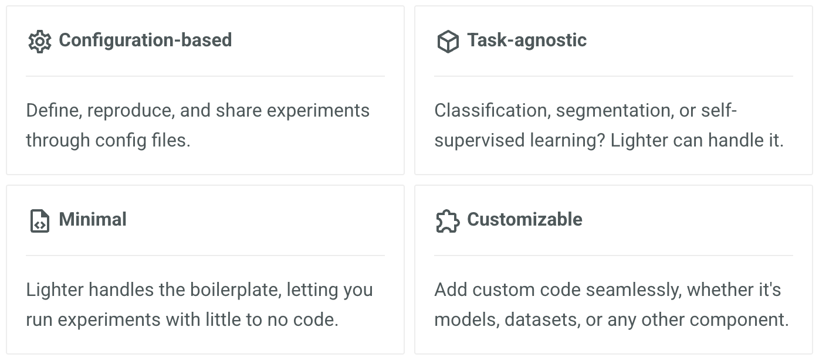Click the puzzle piece icon beside Customizable
The width and height of the screenshot is (819, 361).
point(448,221)
